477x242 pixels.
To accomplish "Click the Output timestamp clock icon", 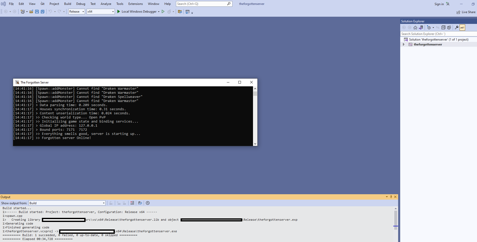I will tap(148, 203).
